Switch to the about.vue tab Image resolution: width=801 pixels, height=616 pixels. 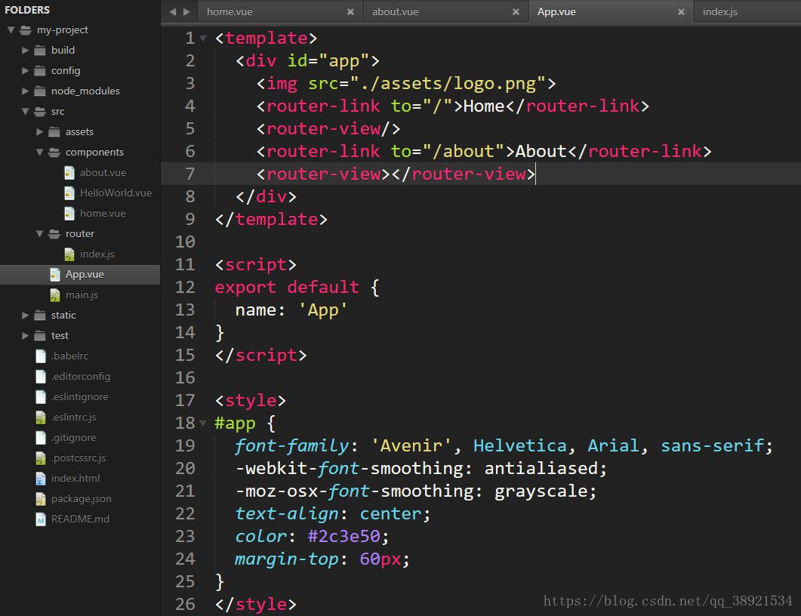click(x=395, y=12)
